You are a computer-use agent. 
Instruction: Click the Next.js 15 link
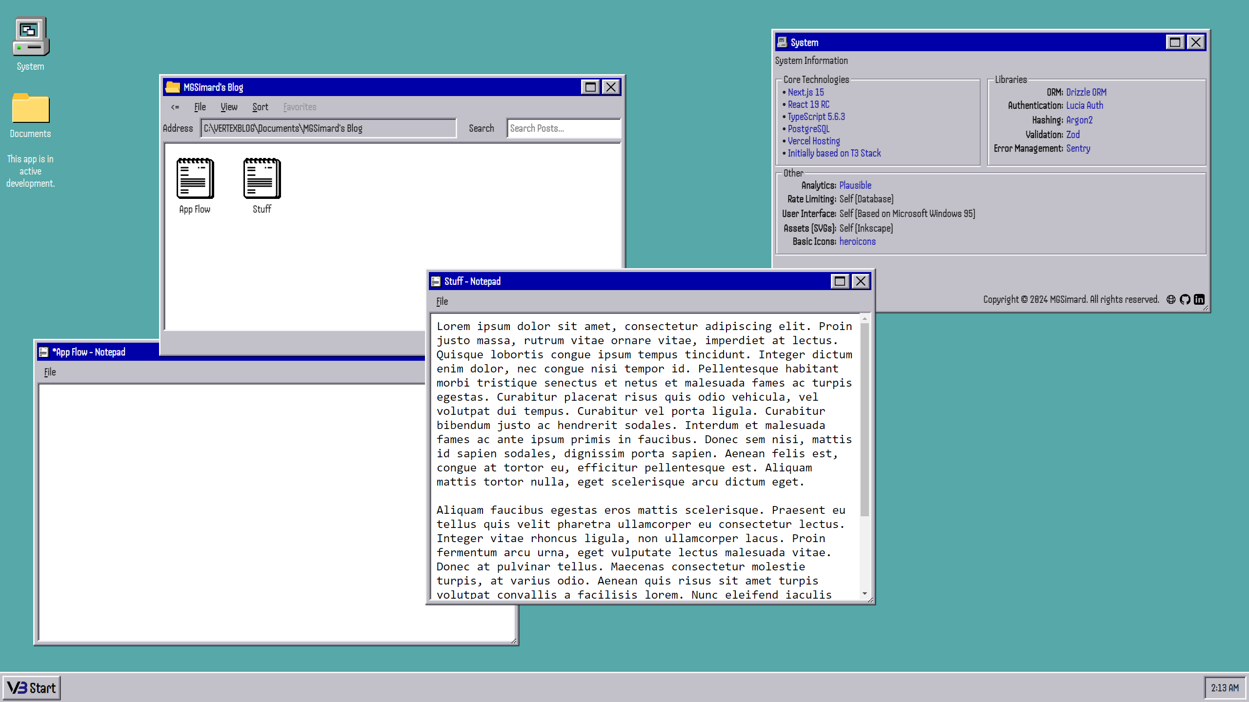pyautogui.click(x=806, y=92)
